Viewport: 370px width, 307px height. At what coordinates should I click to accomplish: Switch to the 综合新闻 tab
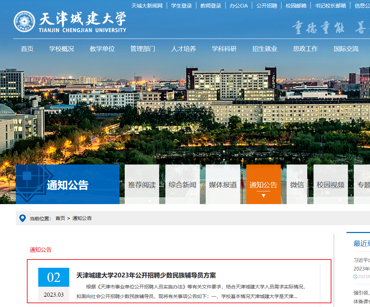pyautogui.click(x=182, y=184)
